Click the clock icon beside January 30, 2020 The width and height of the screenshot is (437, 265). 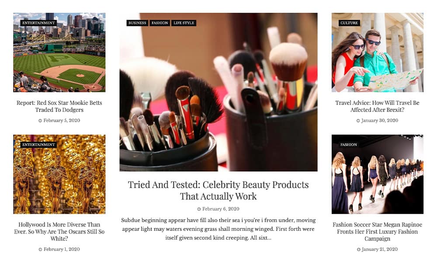pos(358,121)
